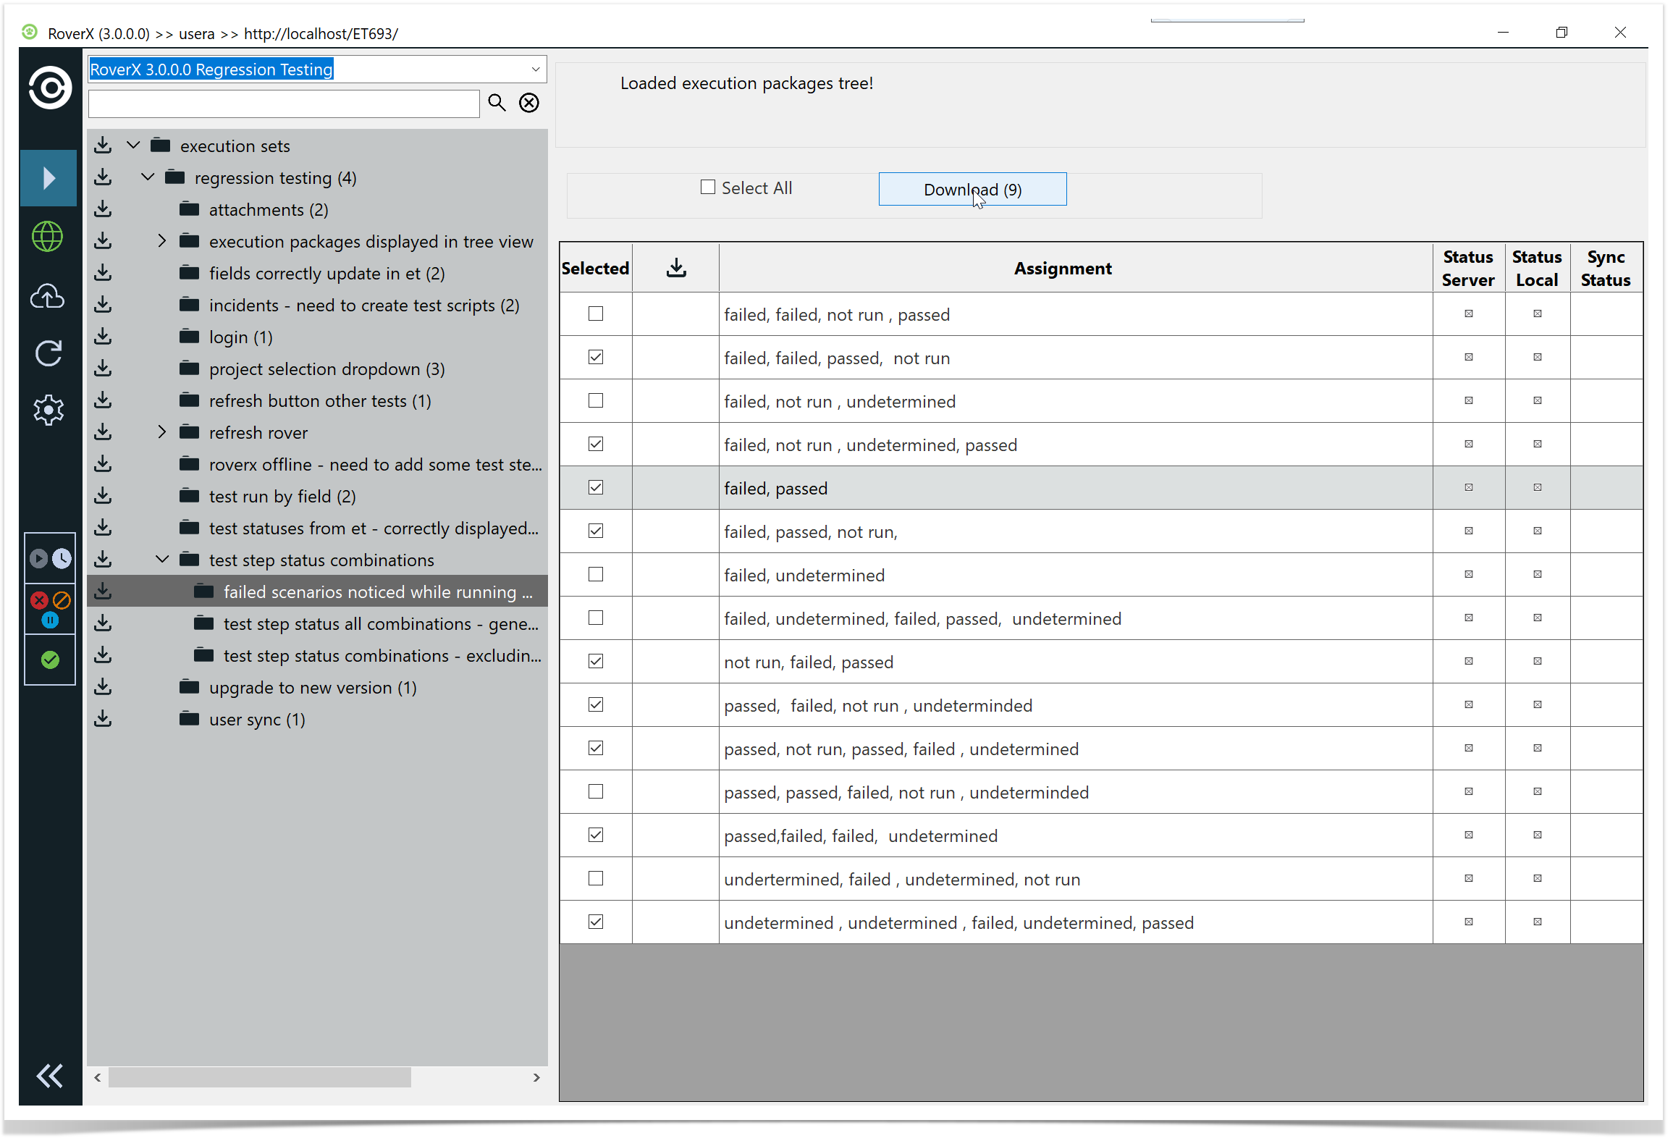Open the RoverX 3.0.0.0 Regression Testing dropdown
This screenshot has height=1141, width=1673.
[535, 70]
